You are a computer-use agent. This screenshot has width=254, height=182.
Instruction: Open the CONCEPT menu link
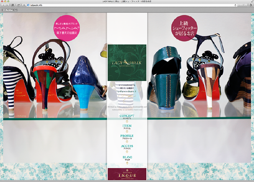(x=127, y=117)
